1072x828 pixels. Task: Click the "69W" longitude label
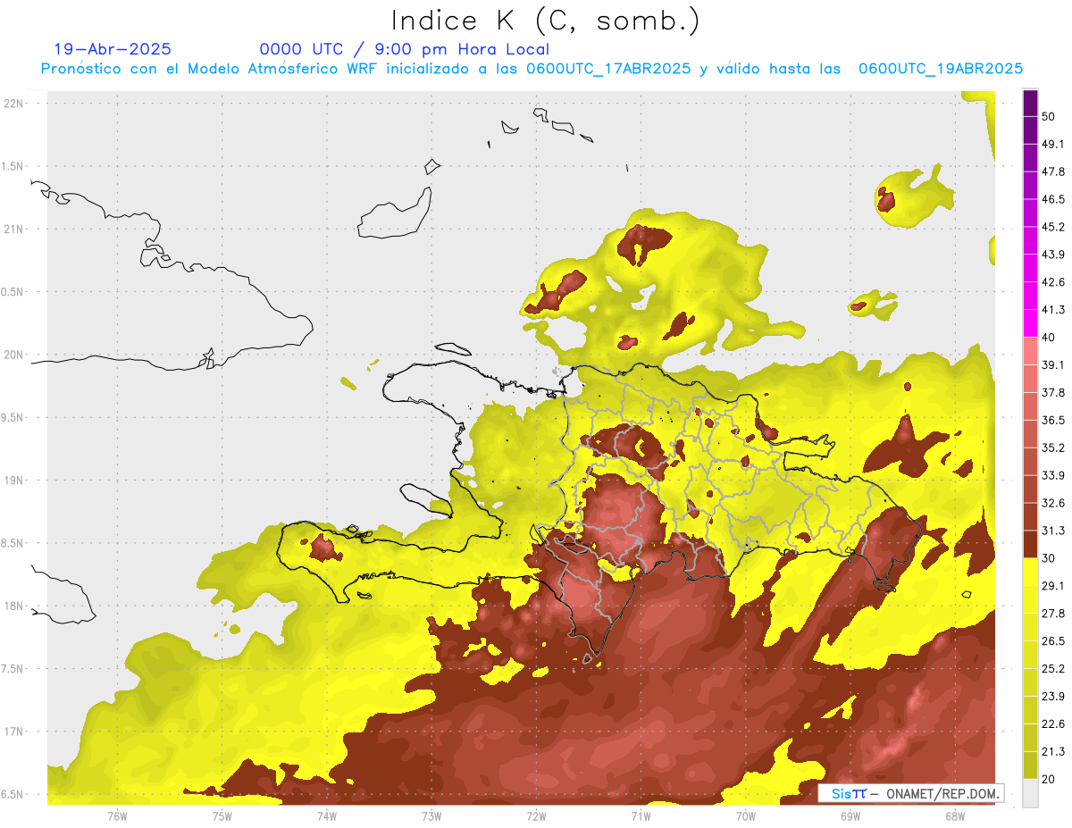point(850,816)
